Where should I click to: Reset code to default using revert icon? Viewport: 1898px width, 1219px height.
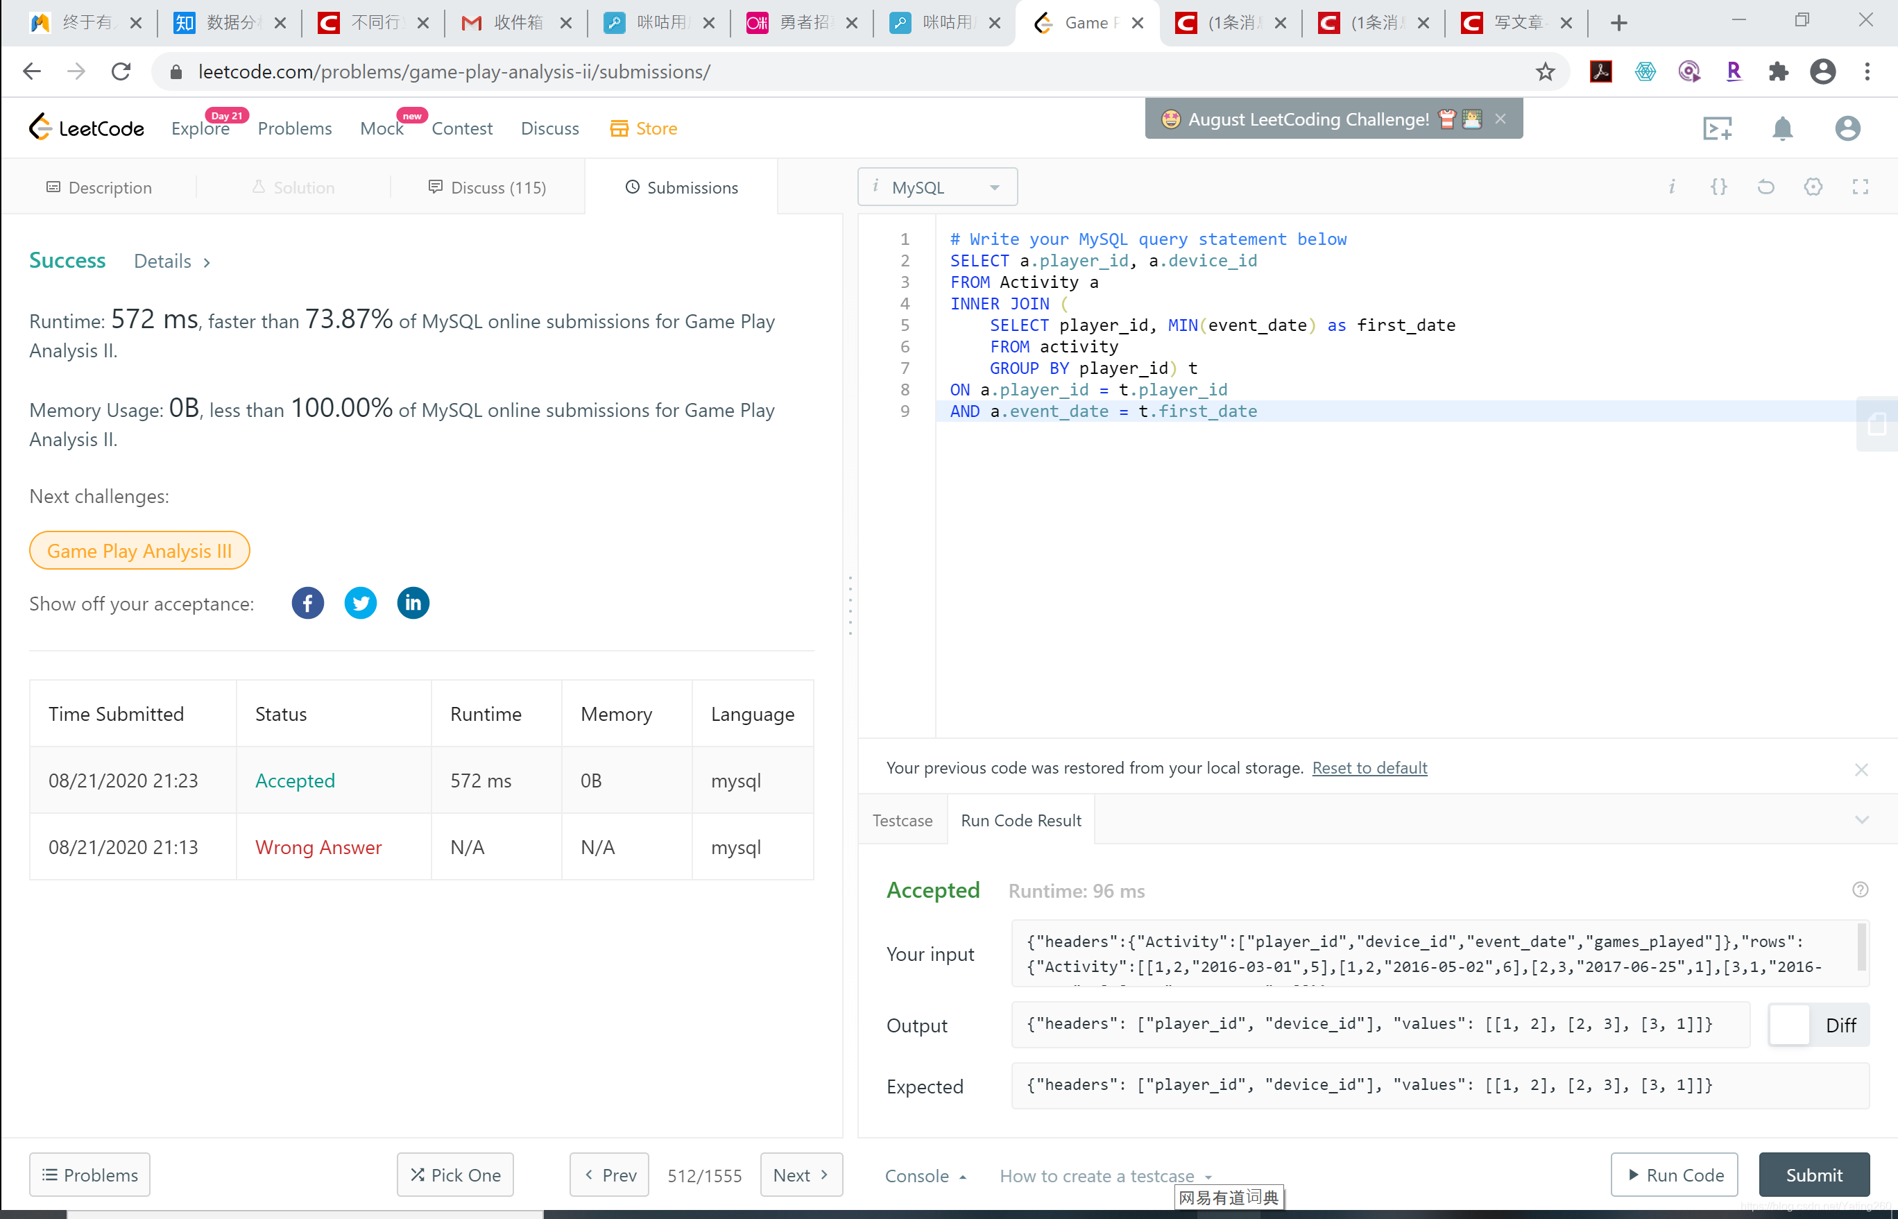coord(1765,187)
